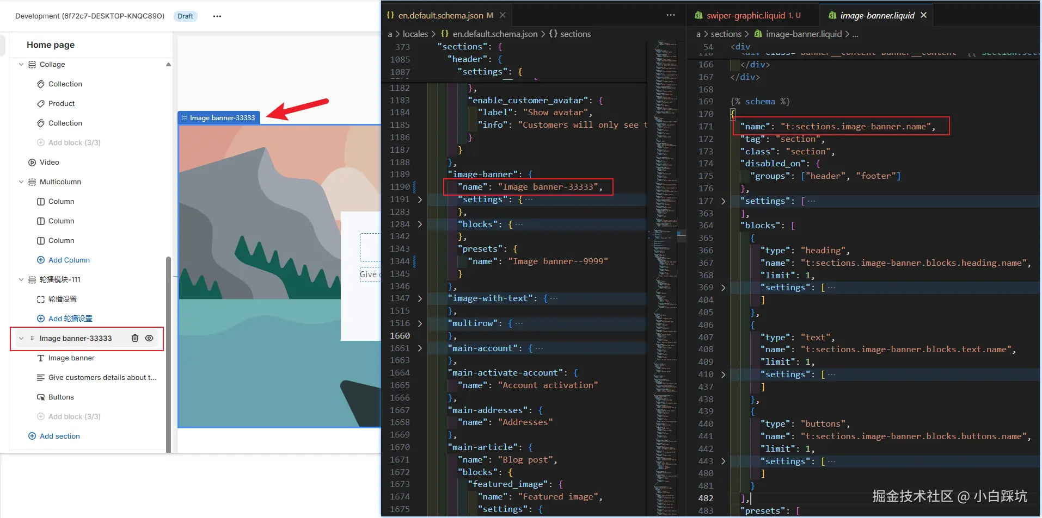
Task: Collapse the Collage section chevron
Action: coord(21,64)
